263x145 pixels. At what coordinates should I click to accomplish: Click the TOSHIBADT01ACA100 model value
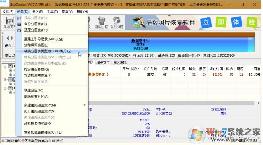point(136,113)
